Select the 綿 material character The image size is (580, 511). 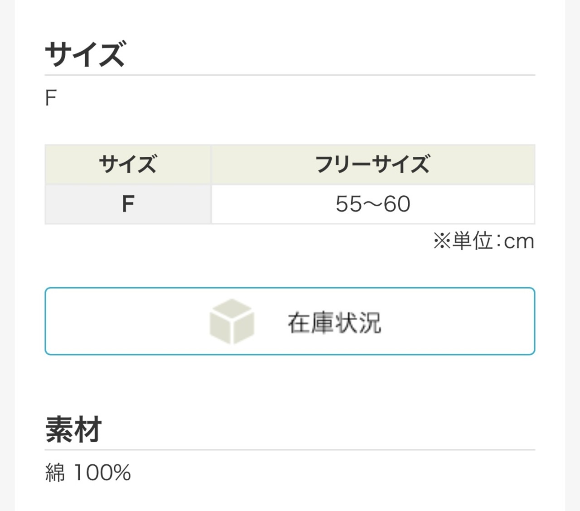(x=55, y=473)
